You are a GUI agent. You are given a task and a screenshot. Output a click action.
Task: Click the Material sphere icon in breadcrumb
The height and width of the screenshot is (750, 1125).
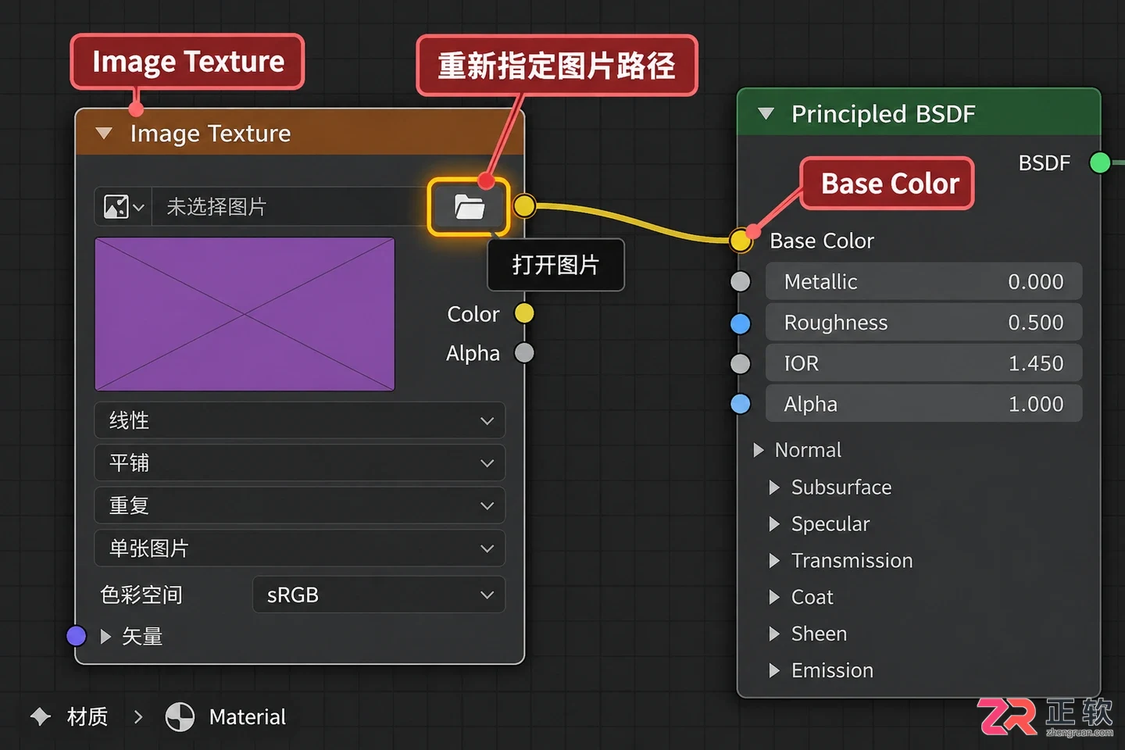180,717
